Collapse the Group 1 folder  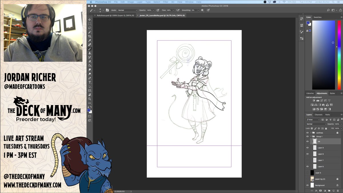pyautogui.click(x=311, y=136)
